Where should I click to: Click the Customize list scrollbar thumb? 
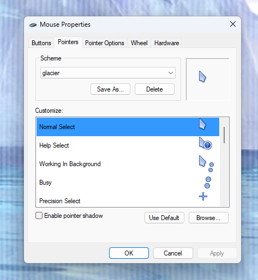[224, 135]
